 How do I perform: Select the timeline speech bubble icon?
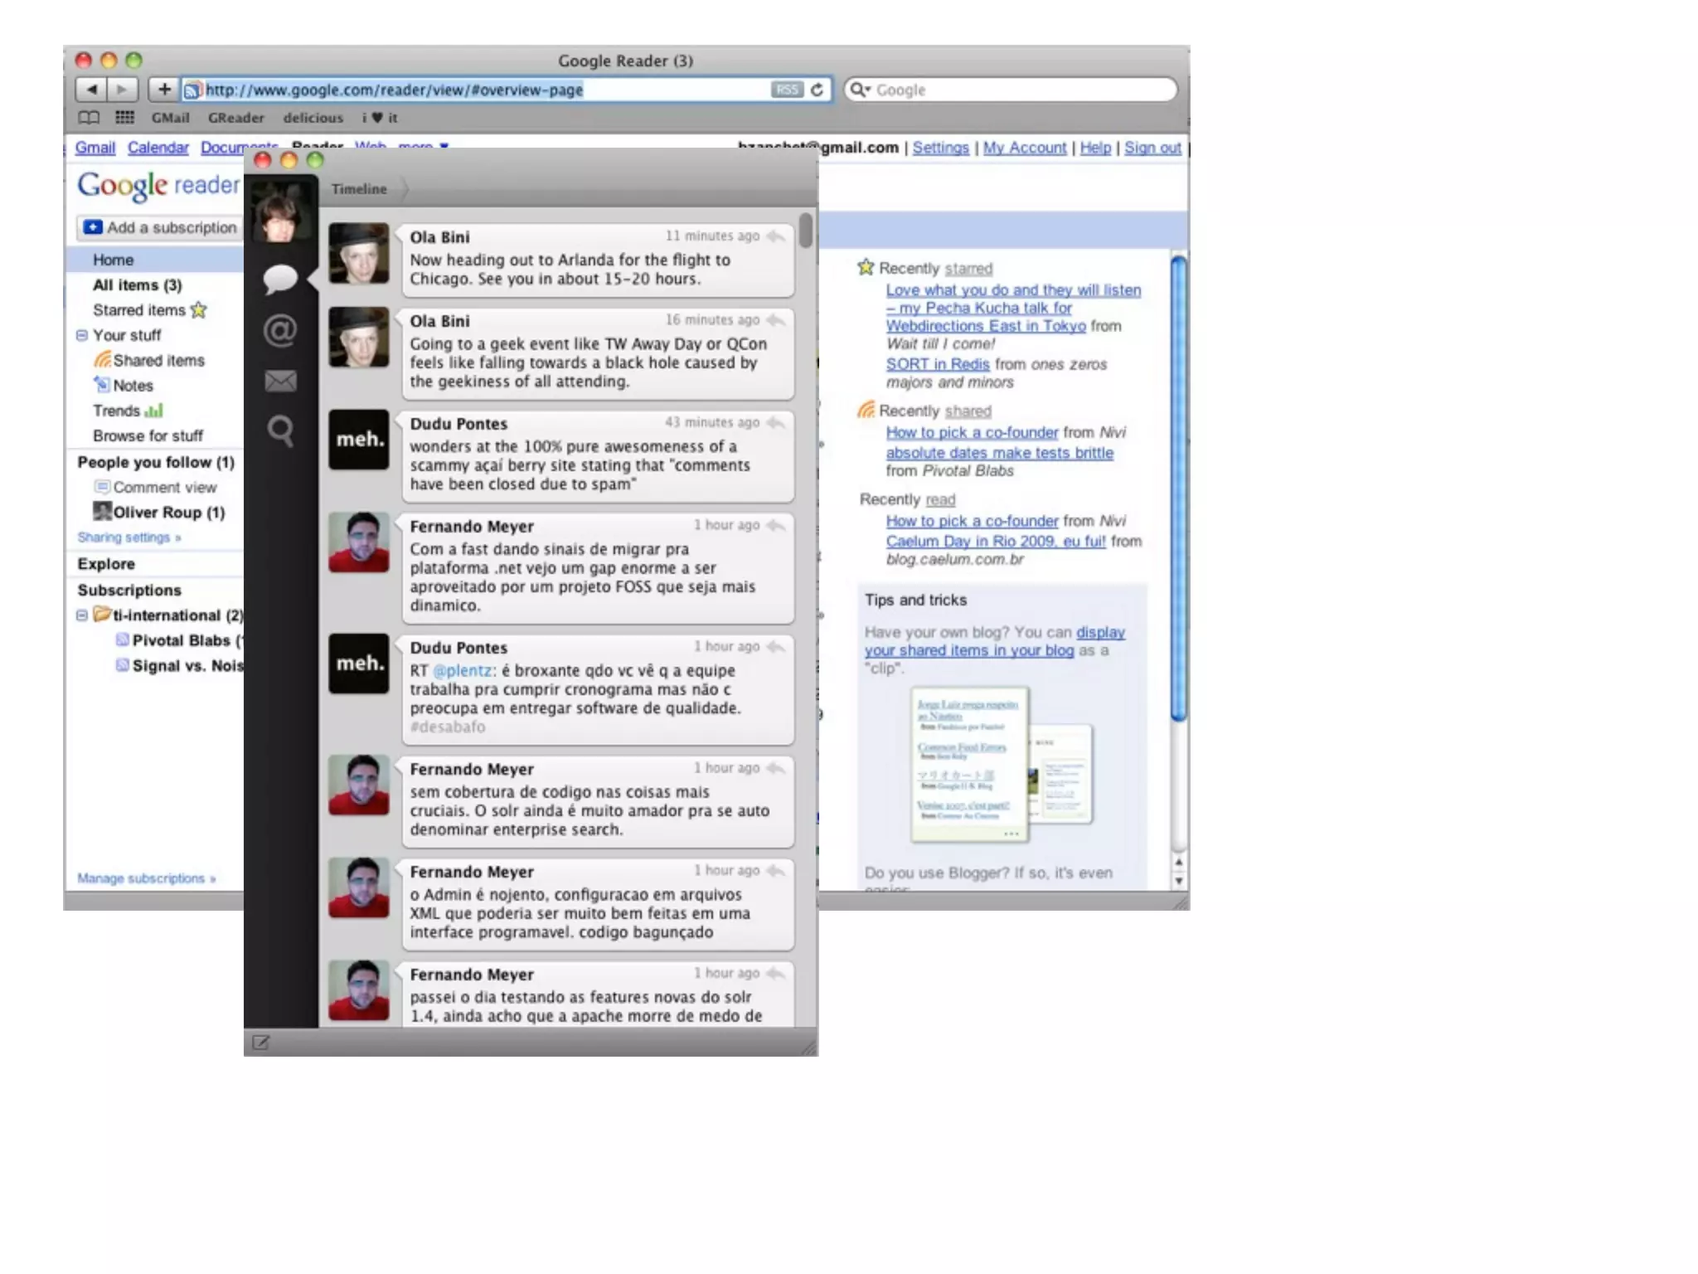pyautogui.click(x=280, y=278)
